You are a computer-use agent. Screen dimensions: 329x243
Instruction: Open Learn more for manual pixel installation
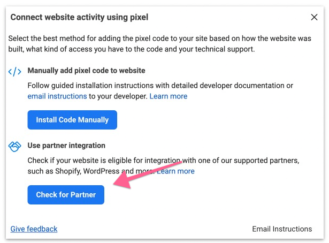[x=168, y=96]
